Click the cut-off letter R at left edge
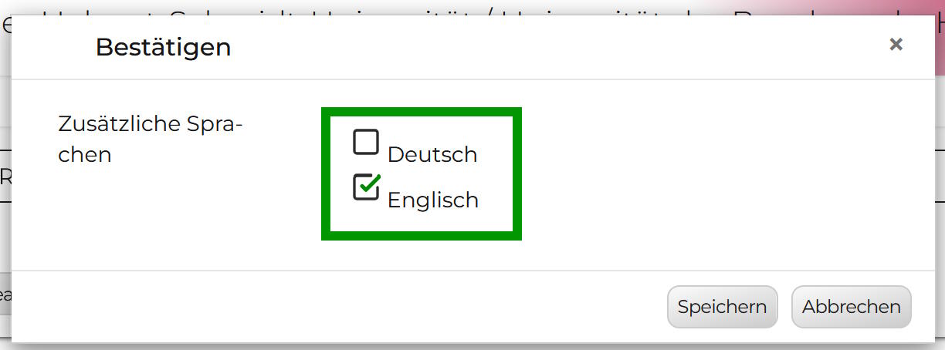Viewport: 945px width, 350px height. (5, 177)
